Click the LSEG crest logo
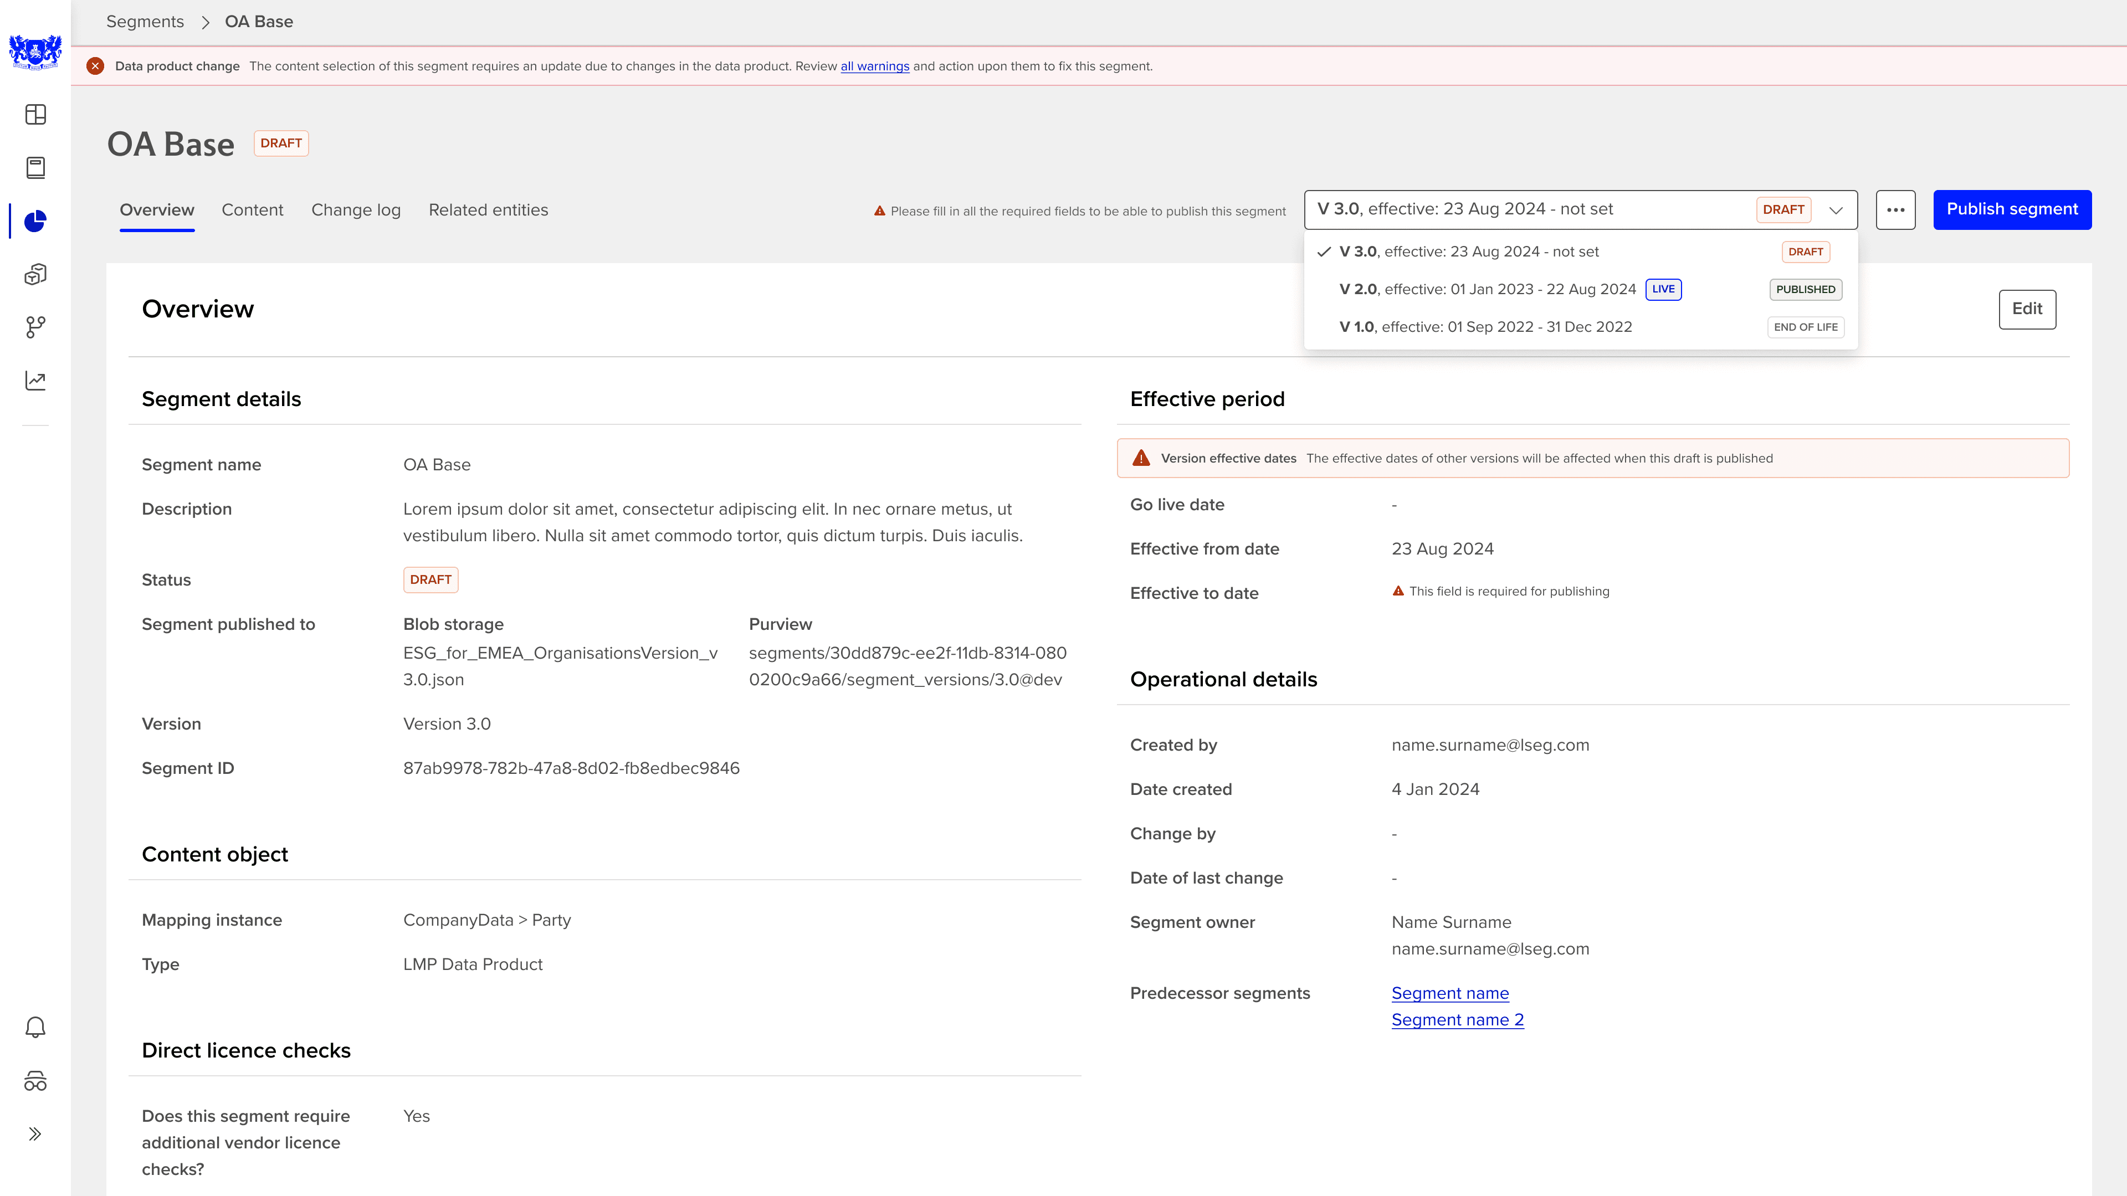The width and height of the screenshot is (2127, 1196). (35, 52)
